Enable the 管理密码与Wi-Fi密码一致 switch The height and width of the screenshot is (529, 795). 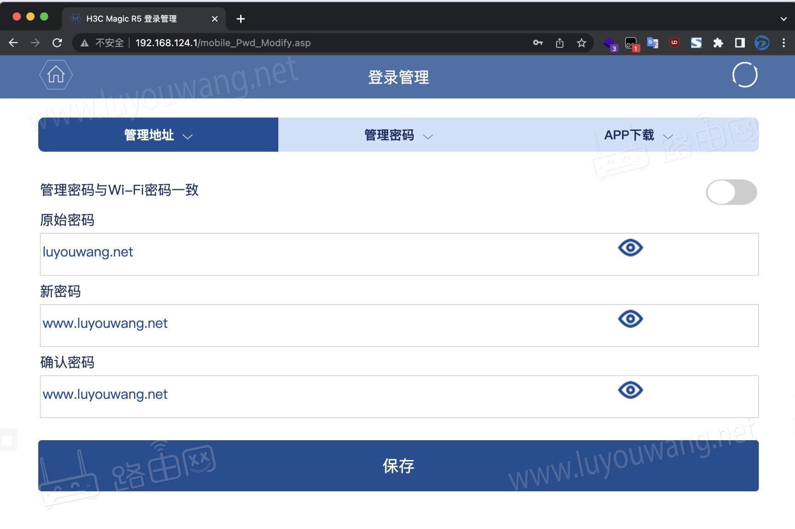point(732,192)
